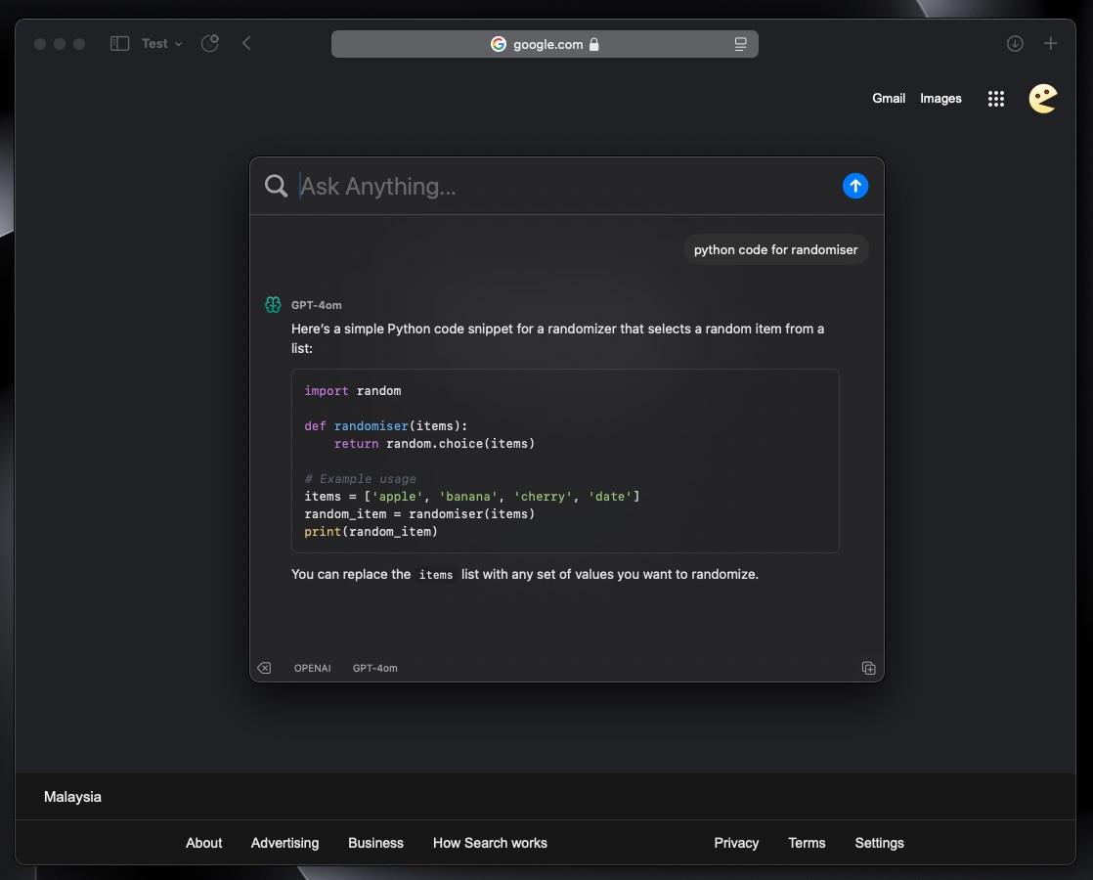Image resolution: width=1093 pixels, height=880 pixels.
Task: Click the google.com address bar
Action: [x=545, y=44]
